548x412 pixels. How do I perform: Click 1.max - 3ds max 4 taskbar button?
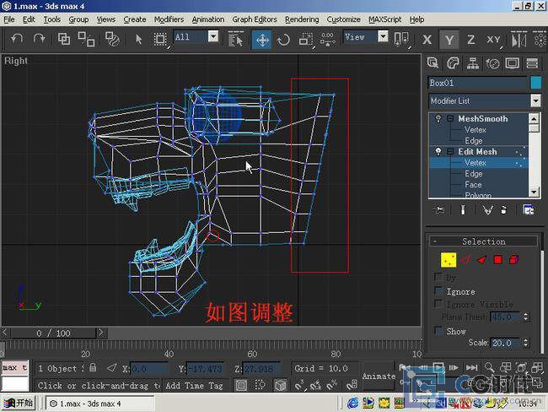(99, 404)
